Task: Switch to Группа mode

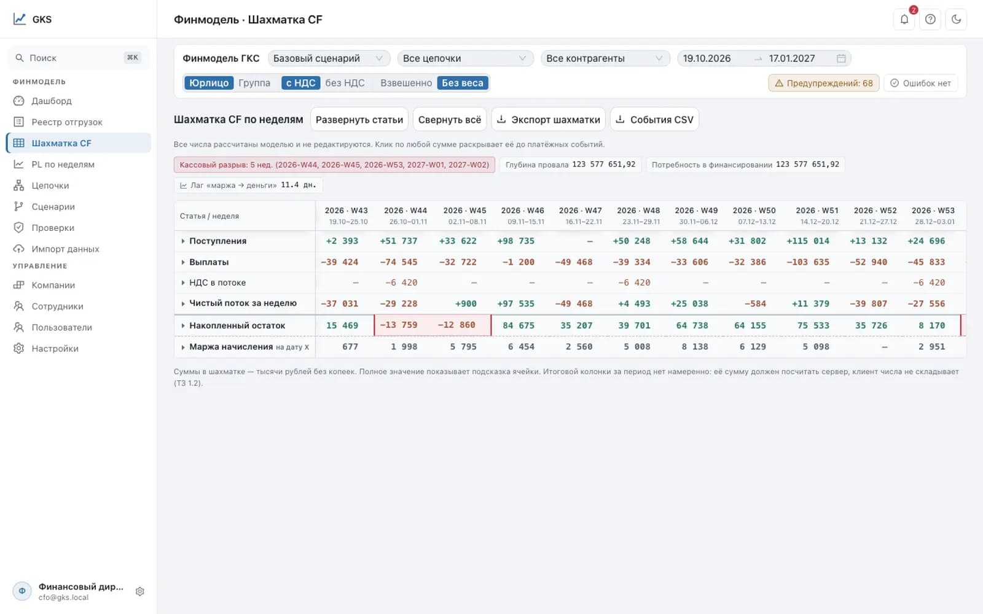Action: (254, 83)
